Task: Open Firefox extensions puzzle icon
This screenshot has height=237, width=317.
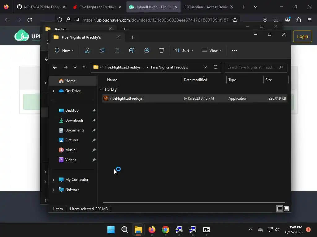Action: (298, 20)
